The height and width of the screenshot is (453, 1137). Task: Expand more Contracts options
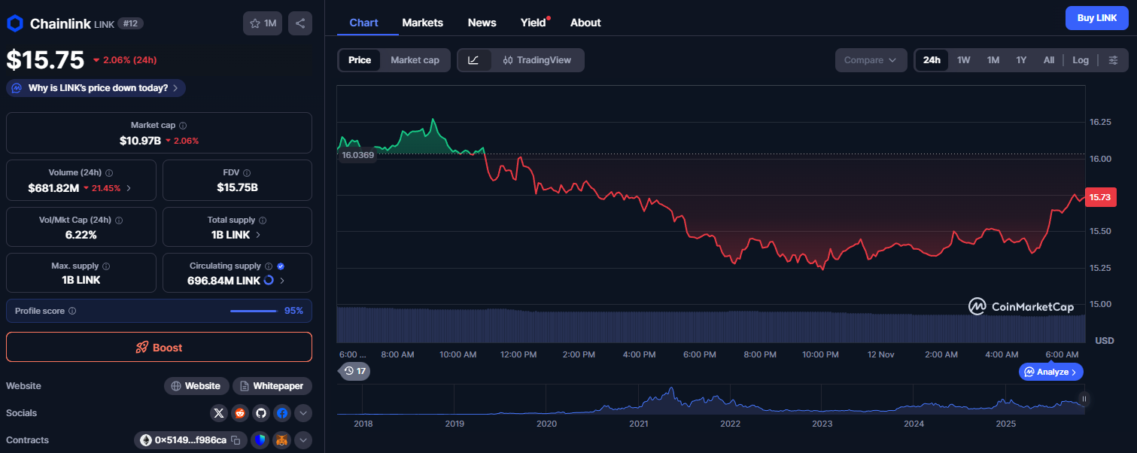303,440
